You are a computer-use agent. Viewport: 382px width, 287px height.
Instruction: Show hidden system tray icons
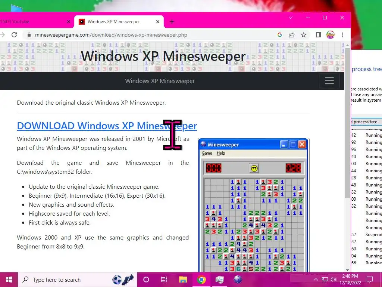[316, 280]
